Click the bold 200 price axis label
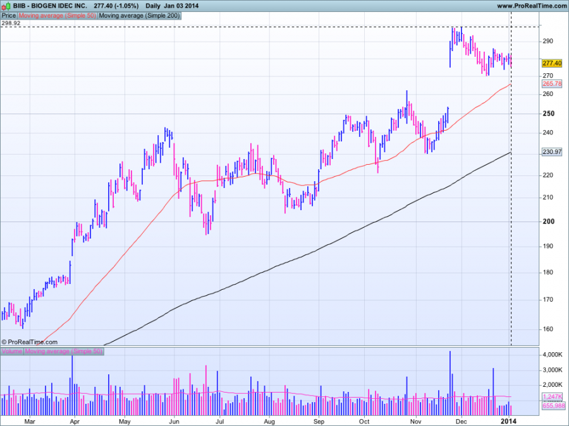The width and height of the screenshot is (569, 426). [x=549, y=222]
